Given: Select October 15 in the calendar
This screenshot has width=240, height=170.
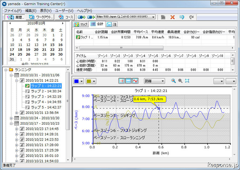Looking at the screenshot, I should point(52,45).
